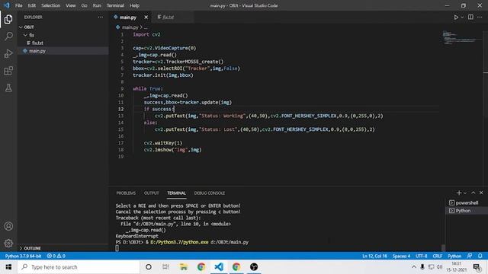This screenshot has height=274, width=488.
Task: Open VS Code taskbar icon
Action: click(219, 267)
